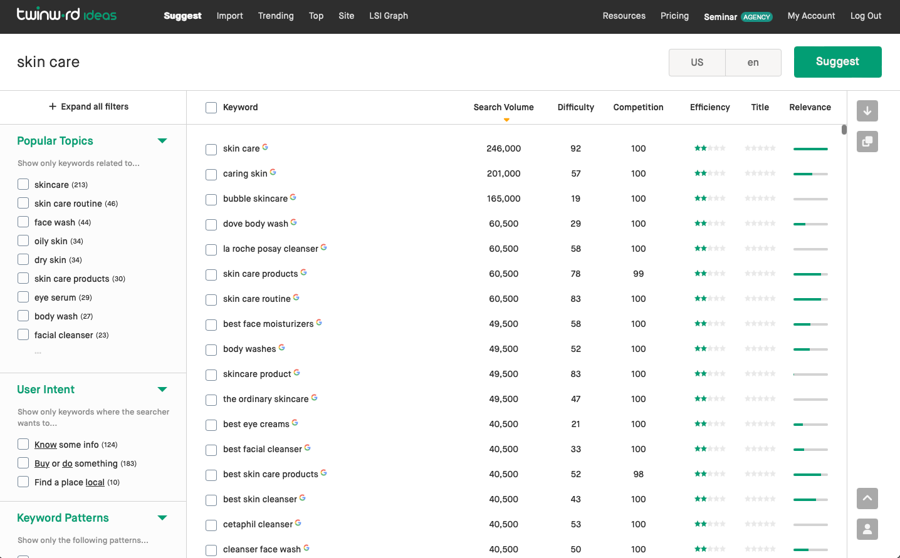Check the face wash (44) topic filter
The image size is (900, 558).
23,222
